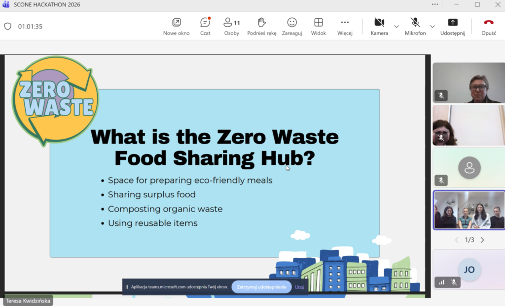Expand the Mikrofon dropdown arrow
Image resolution: width=505 pixels, height=306 pixels.
[433, 27]
